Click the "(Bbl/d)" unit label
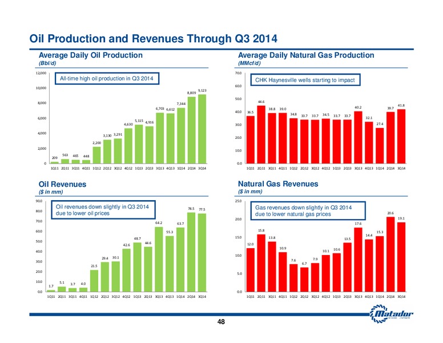 (x=47, y=63)
